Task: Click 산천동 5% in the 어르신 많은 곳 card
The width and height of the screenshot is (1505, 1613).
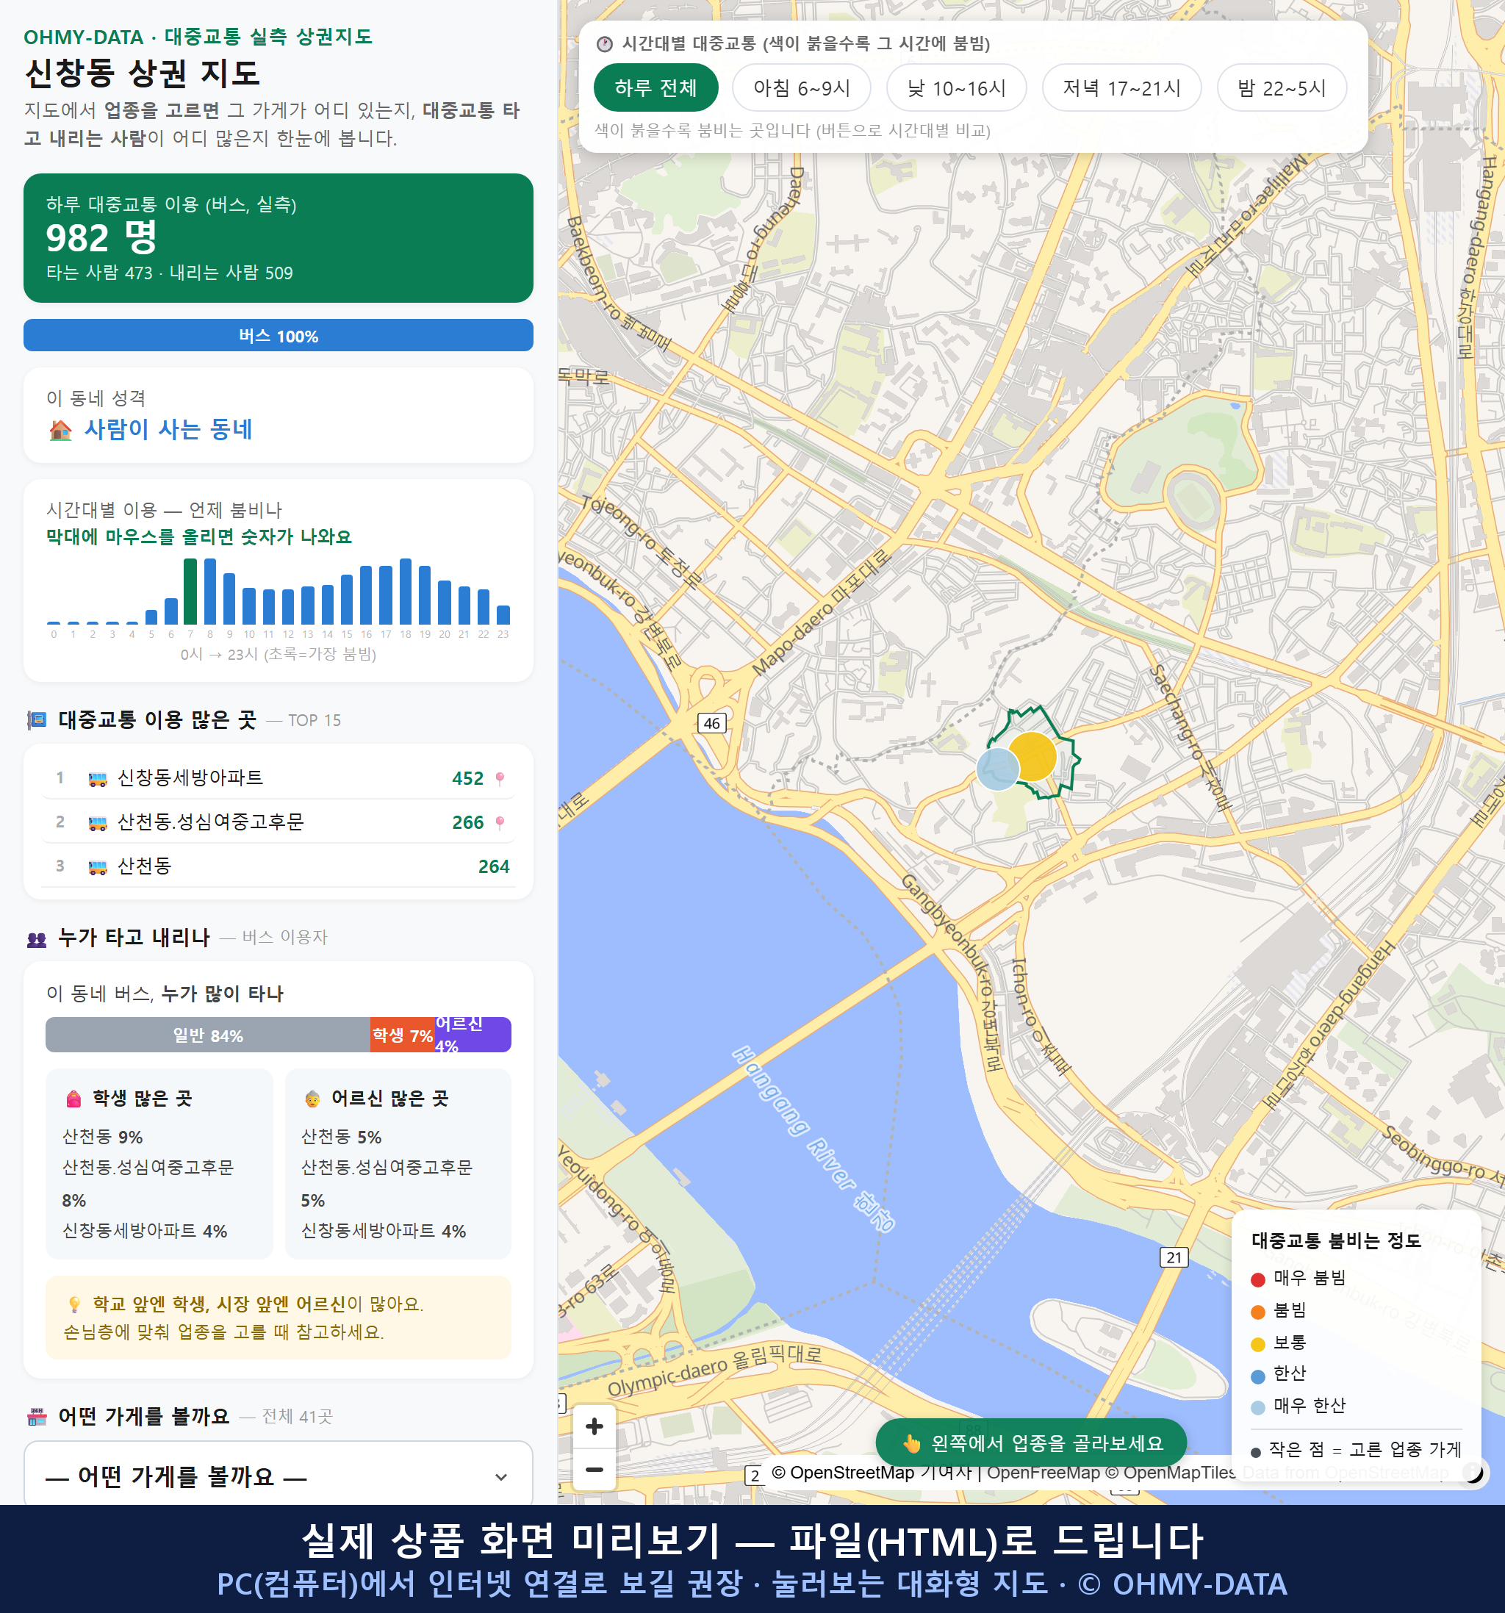Action: [341, 1137]
